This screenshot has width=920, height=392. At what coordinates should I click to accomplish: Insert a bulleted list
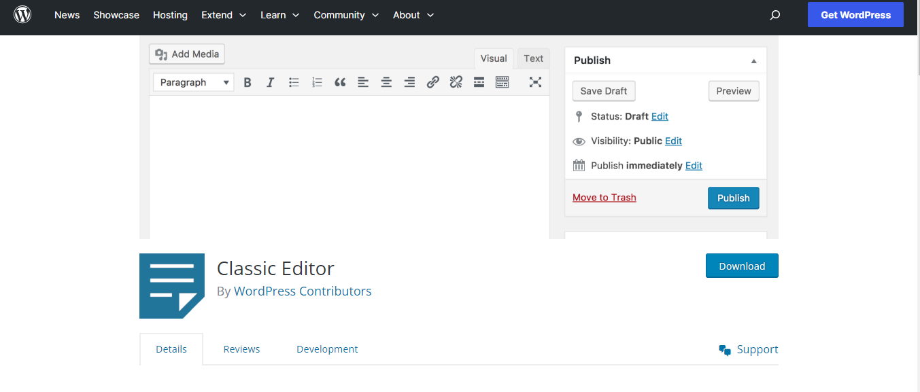point(294,82)
